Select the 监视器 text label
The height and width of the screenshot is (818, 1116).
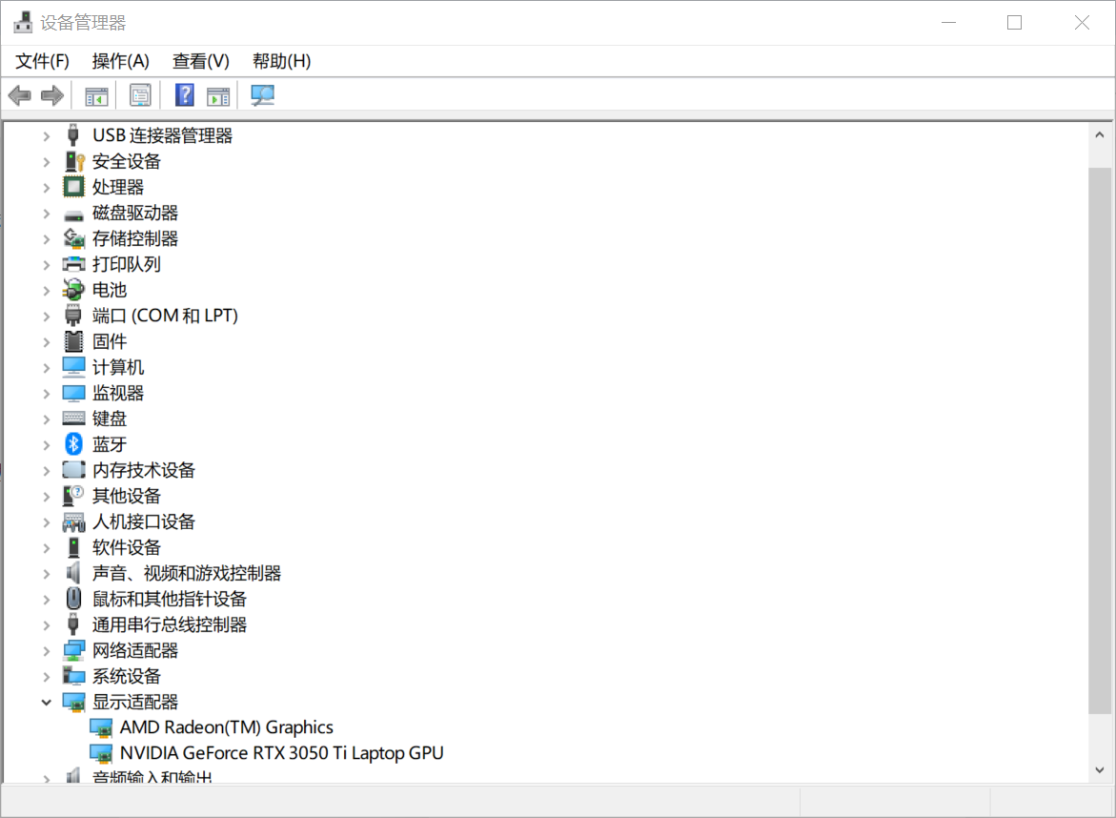118,393
